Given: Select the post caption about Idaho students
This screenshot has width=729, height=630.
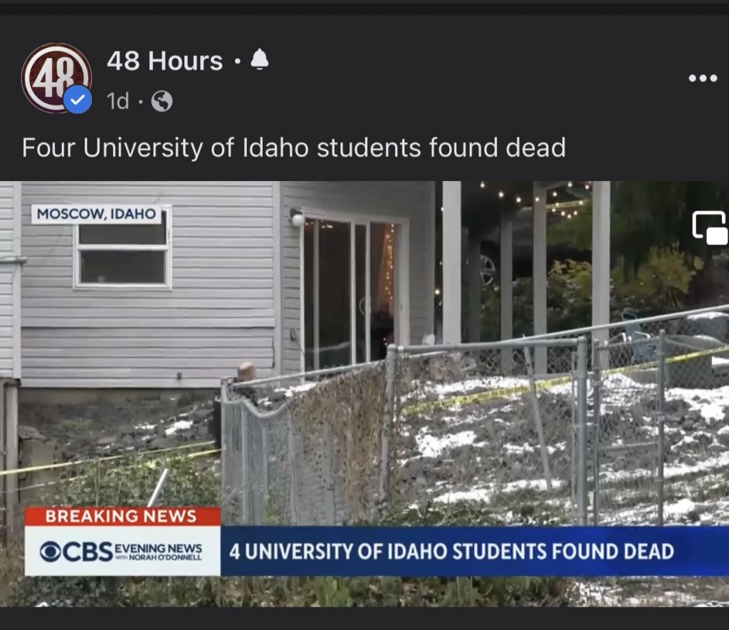Looking at the screenshot, I should (x=294, y=148).
